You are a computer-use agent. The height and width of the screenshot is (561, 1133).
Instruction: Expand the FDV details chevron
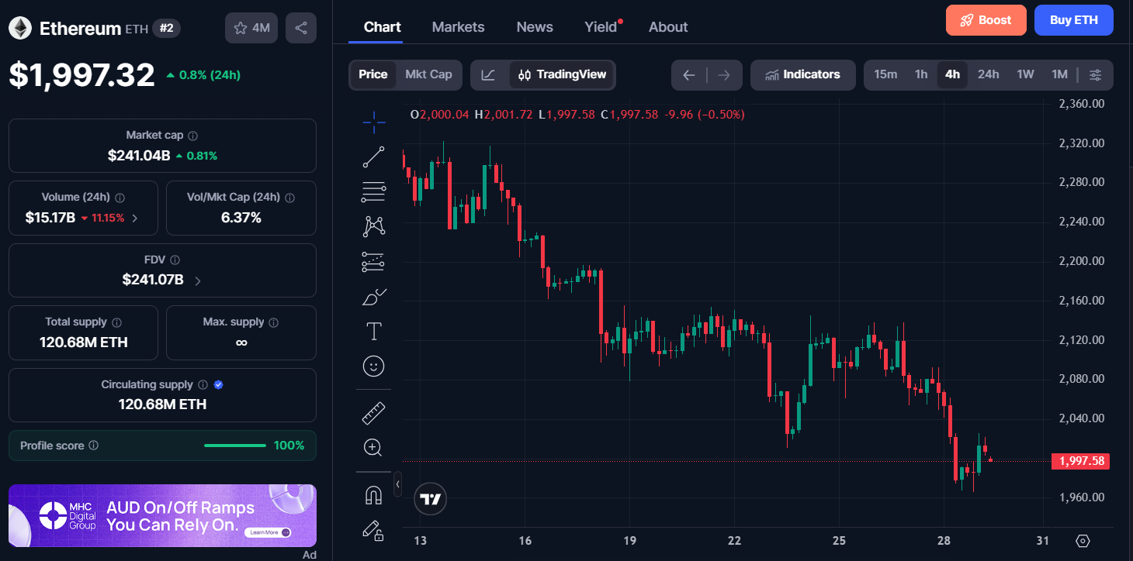point(197,280)
